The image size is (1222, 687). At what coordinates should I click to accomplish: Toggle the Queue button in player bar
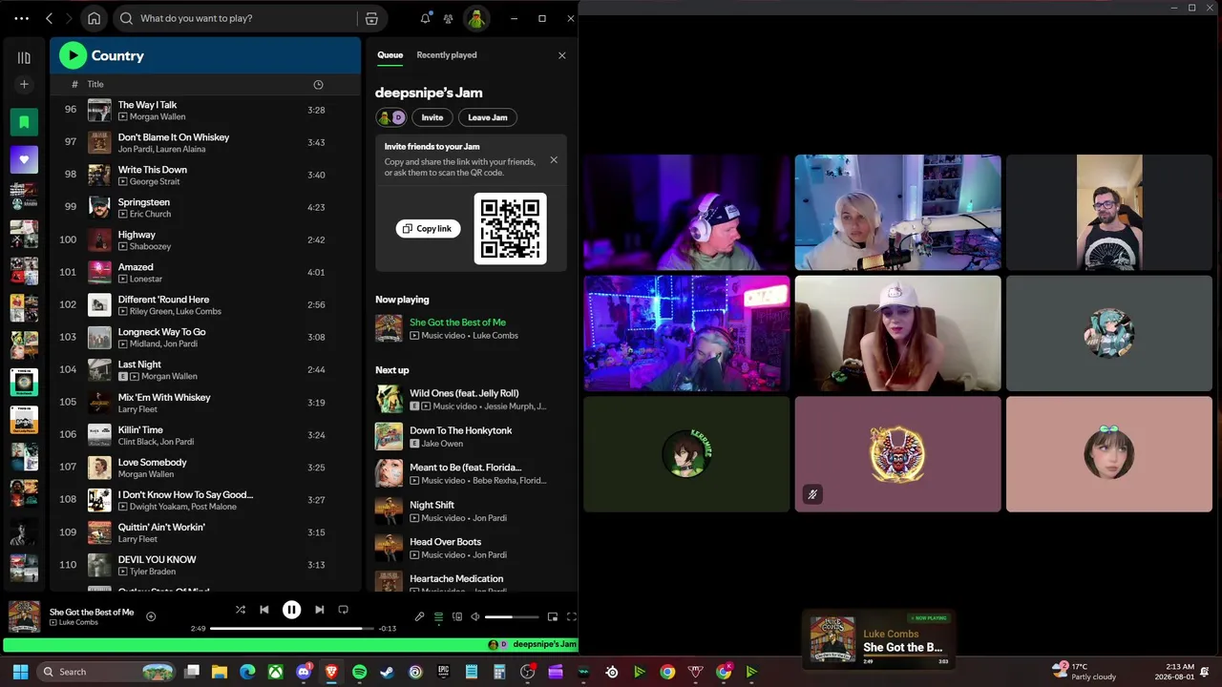coord(438,616)
